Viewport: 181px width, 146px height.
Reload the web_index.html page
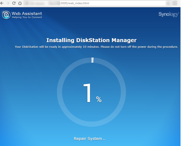tap(14, 3)
